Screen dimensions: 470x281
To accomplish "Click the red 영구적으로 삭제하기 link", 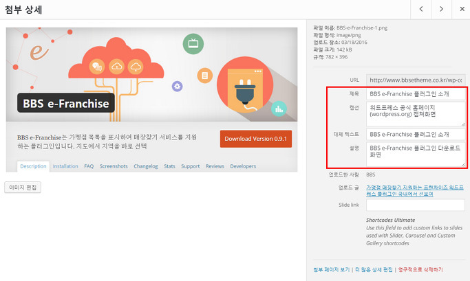I will pyautogui.click(x=420, y=269).
